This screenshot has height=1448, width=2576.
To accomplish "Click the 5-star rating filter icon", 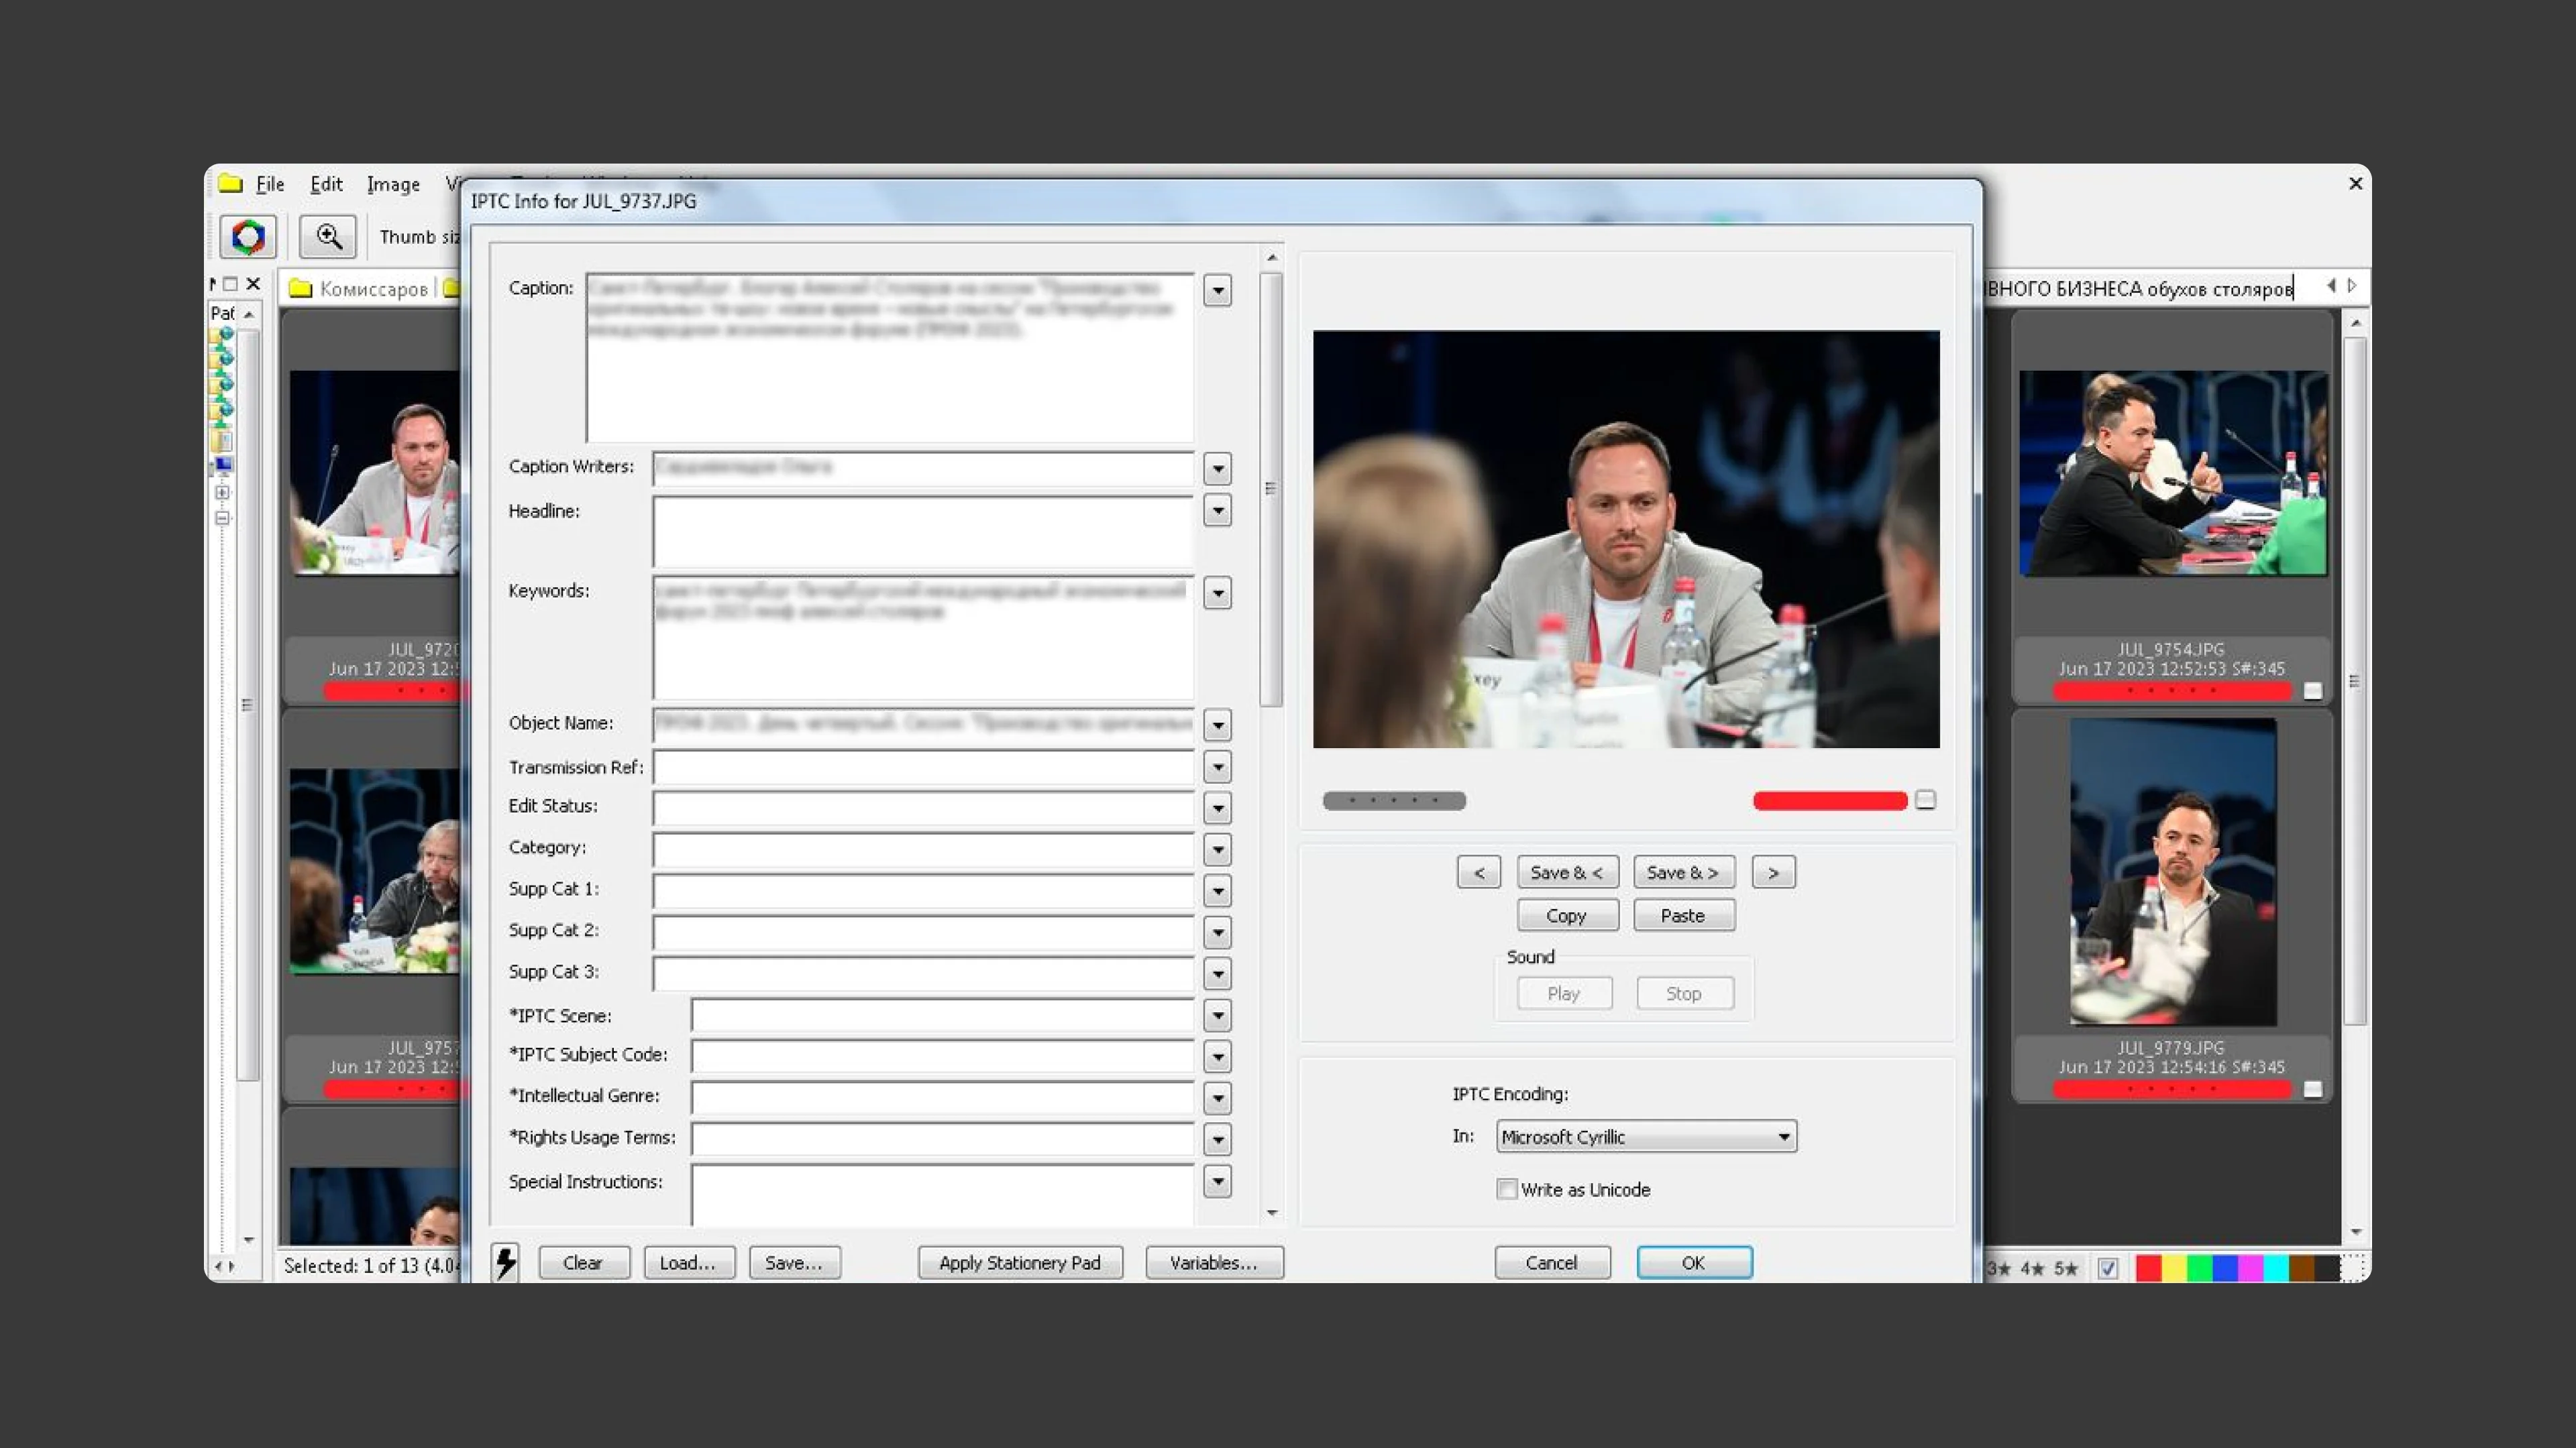I will 2065,1268.
